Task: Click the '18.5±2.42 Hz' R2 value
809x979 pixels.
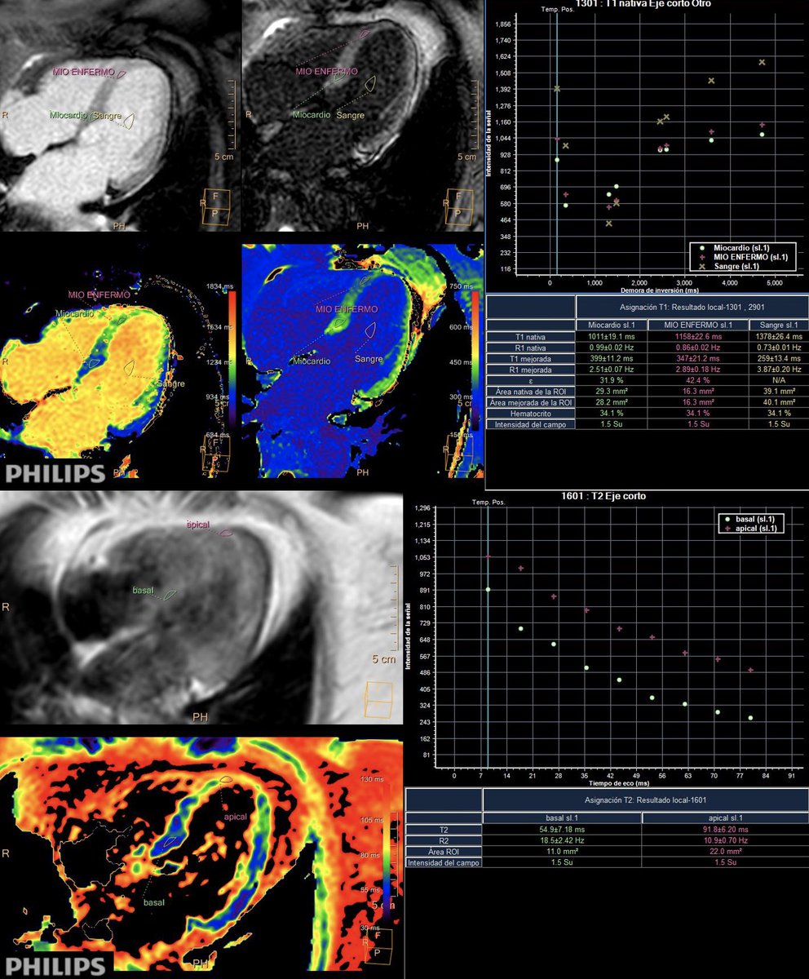Action: point(562,839)
